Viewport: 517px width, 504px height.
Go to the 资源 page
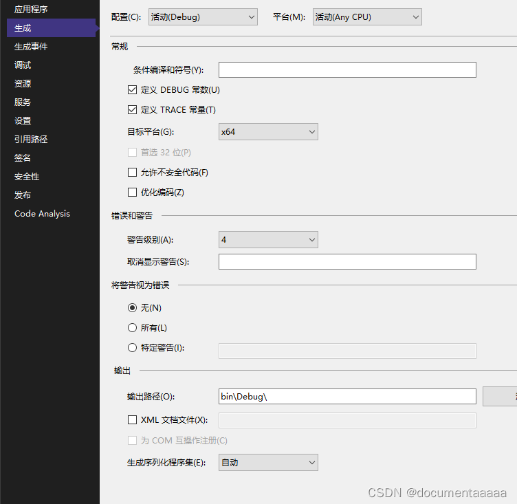point(23,83)
